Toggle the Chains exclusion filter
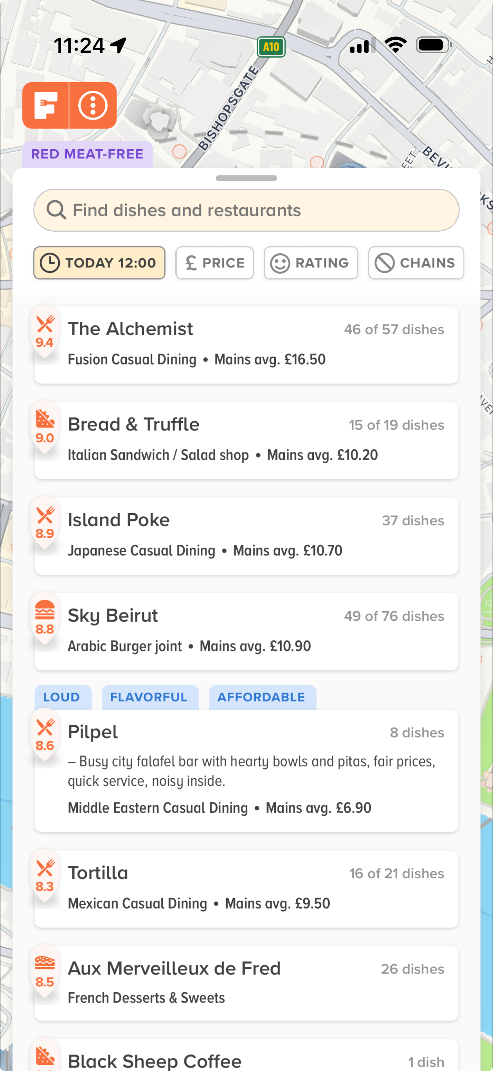Viewport: 493px width, 1071px height. (x=416, y=263)
